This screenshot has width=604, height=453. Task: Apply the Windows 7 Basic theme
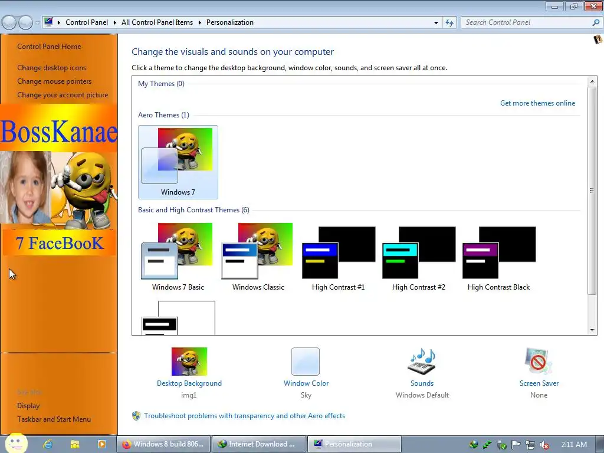point(178,257)
